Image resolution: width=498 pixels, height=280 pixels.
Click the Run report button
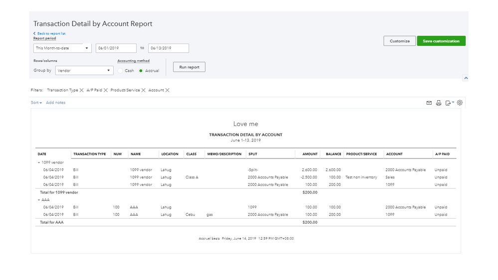pyautogui.click(x=189, y=67)
